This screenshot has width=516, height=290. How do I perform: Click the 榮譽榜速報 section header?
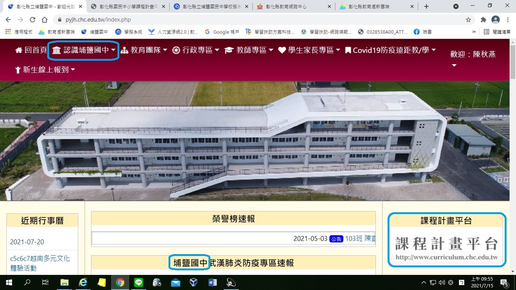[x=233, y=219]
